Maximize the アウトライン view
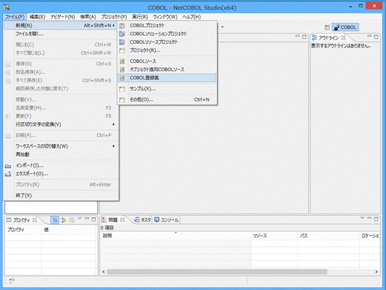Image resolution: width=386 pixels, height=290 pixels. (x=376, y=37)
